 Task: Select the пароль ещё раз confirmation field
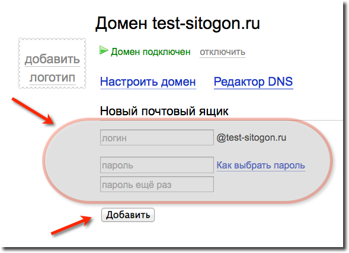(x=157, y=184)
